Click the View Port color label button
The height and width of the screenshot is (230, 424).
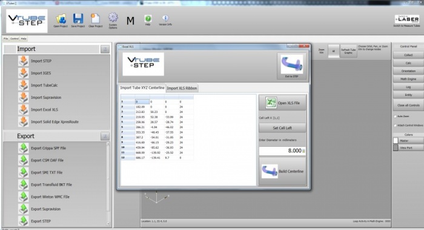411,148
